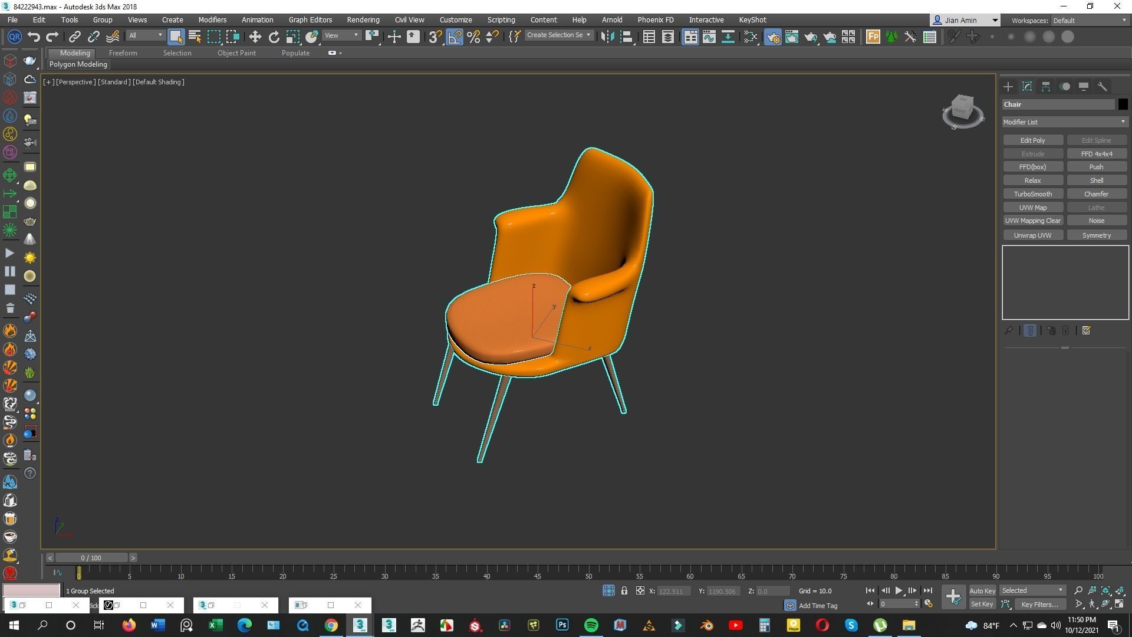1132x637 pixels.
Task: Switch to the Freeform ribbon tab
Action: point(123,53)
